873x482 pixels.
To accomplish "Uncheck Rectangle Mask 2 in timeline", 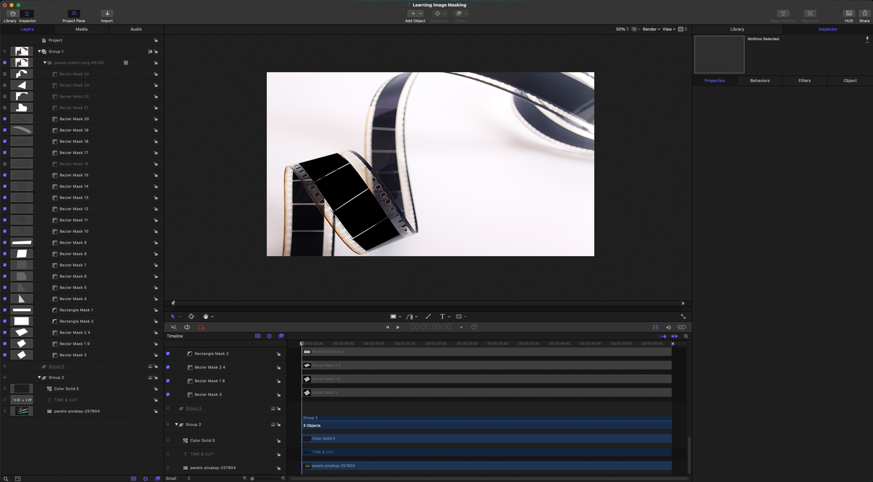I will point(168,354).
